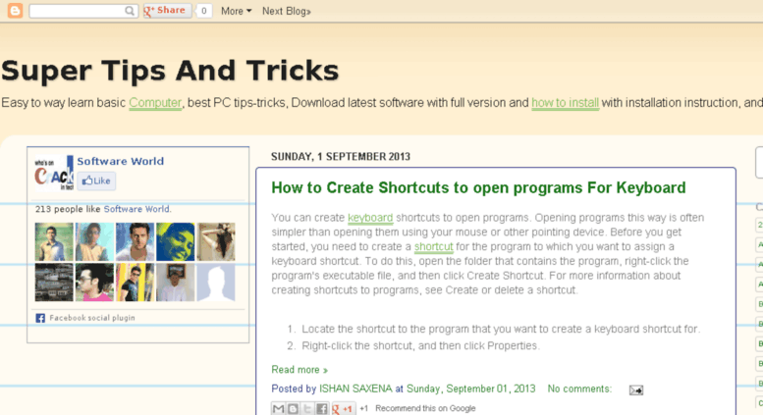Focus the Blogger navbar search field
The height and width of the screenshot is (415, 763).
77,11
